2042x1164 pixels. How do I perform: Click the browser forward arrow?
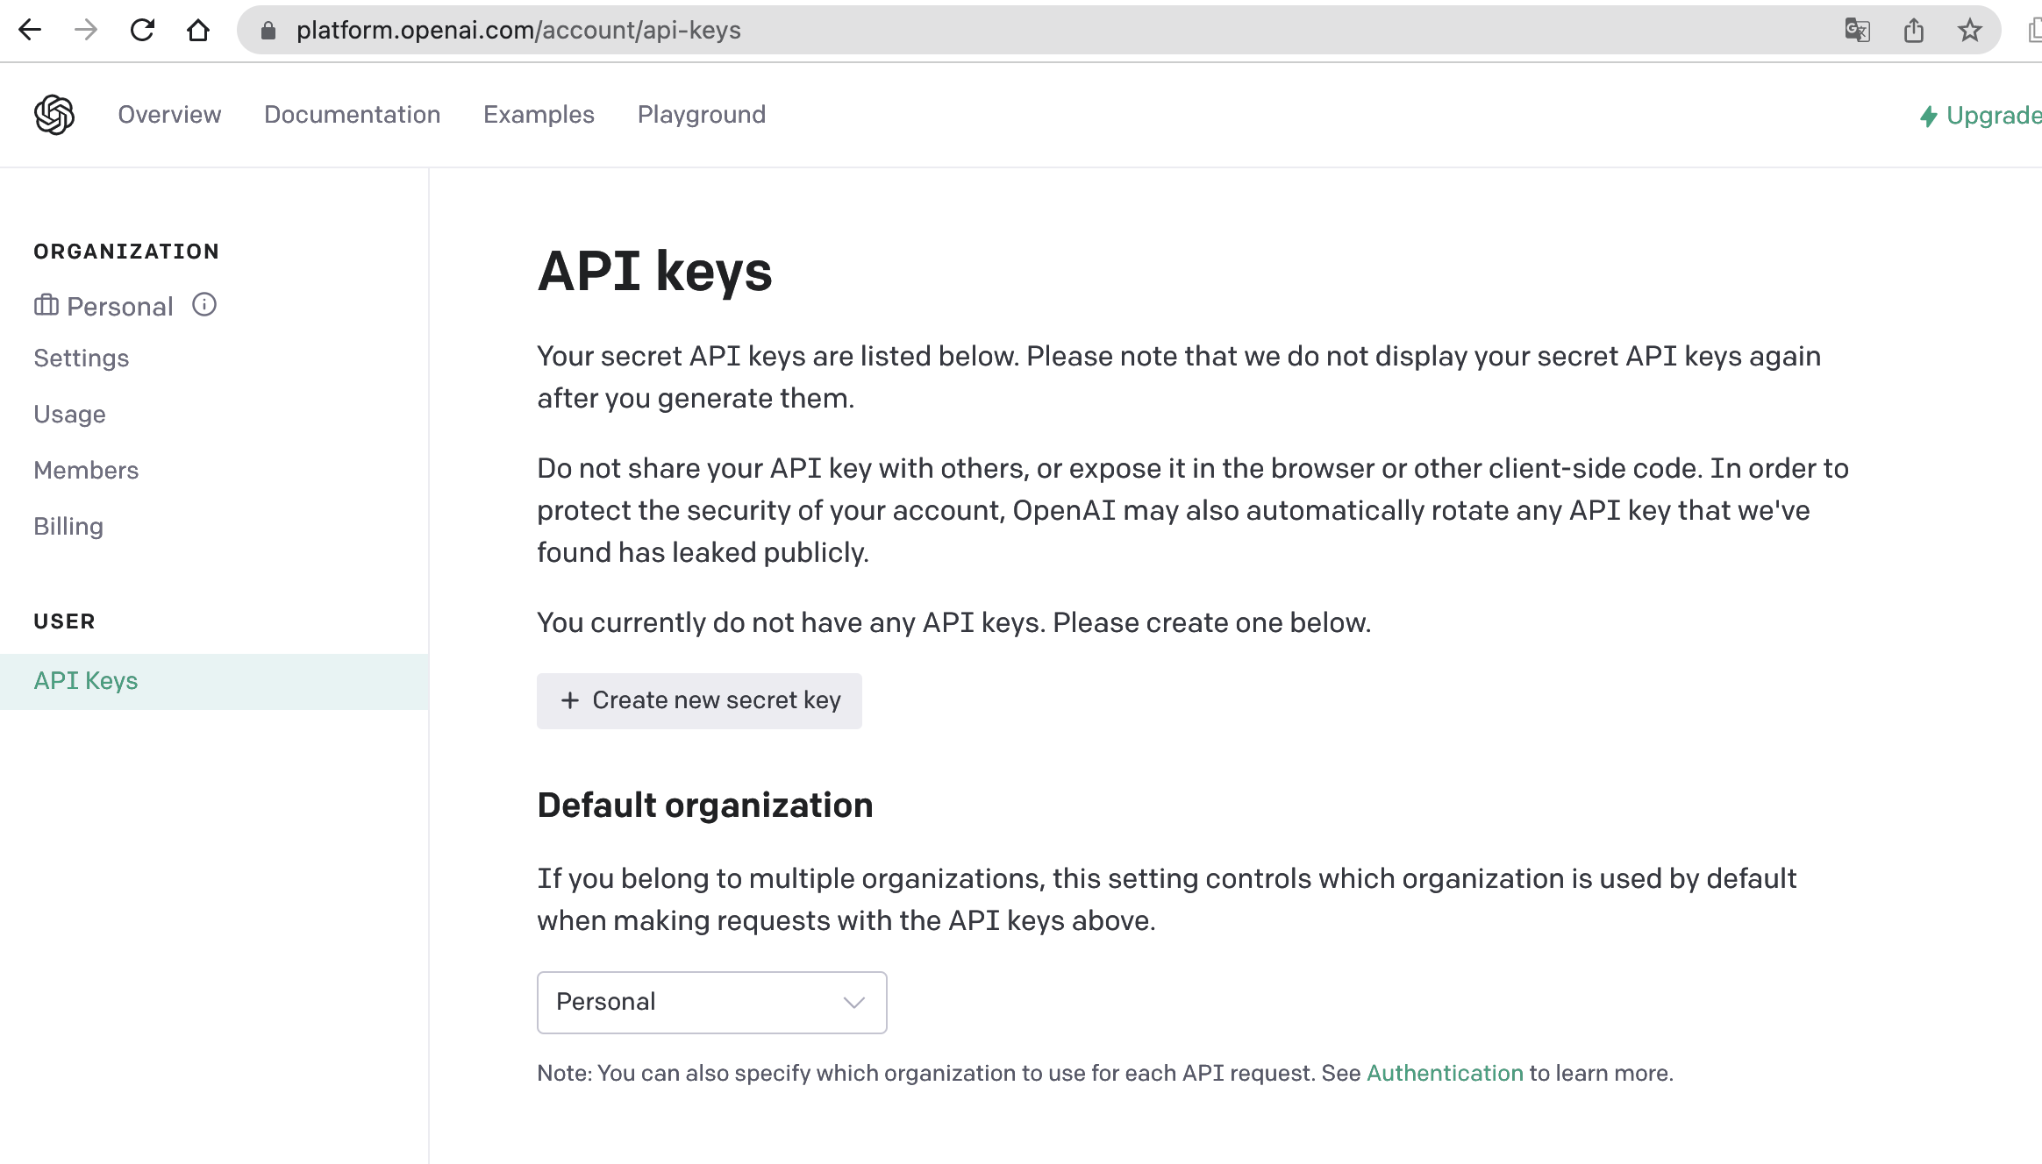pos(86,30)
